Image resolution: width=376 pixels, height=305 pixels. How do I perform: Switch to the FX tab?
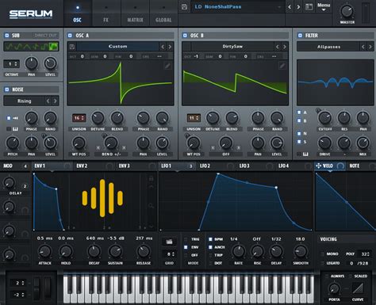[106, 14]
